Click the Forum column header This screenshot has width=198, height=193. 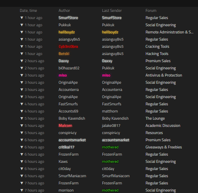151,11
